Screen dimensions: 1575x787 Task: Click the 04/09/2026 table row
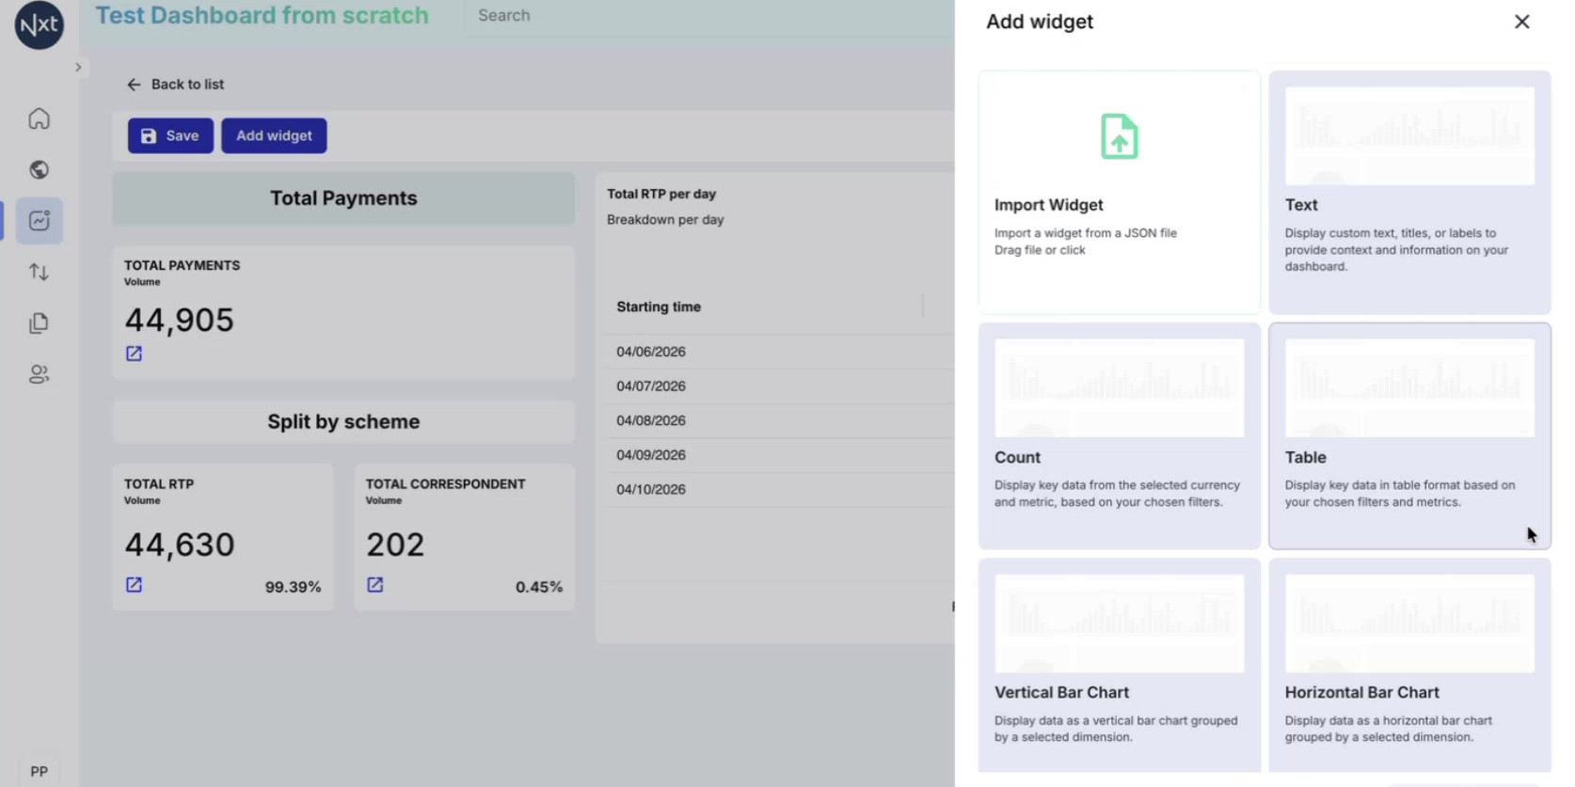coord(779,455)
